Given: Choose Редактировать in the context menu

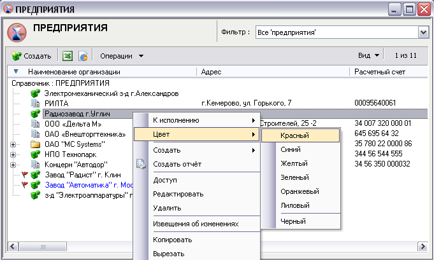Looking at the screenshot, I should (x=178, y=194).
